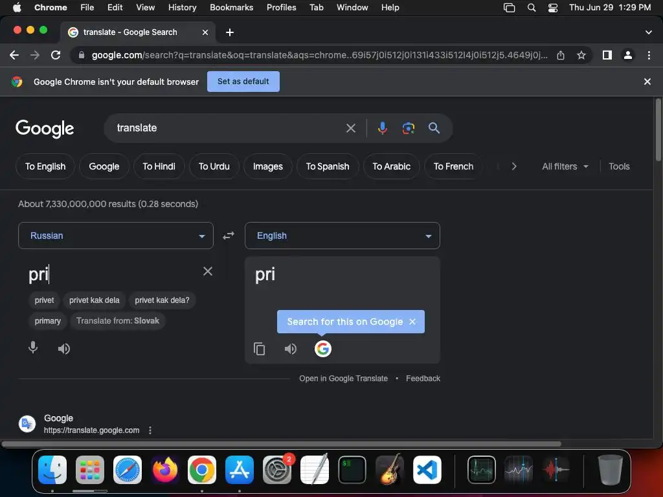Click the Google logo

tap(45, 129)
